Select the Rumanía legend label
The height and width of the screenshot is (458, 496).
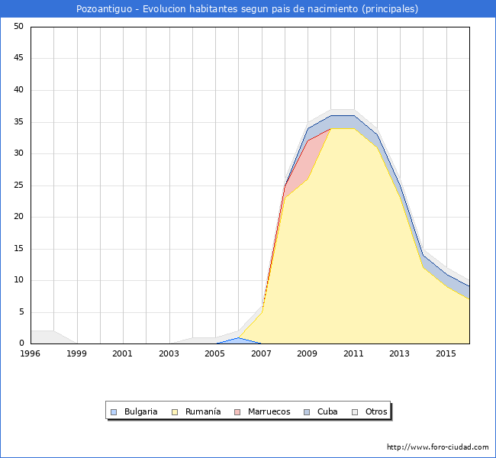point(203,411)
